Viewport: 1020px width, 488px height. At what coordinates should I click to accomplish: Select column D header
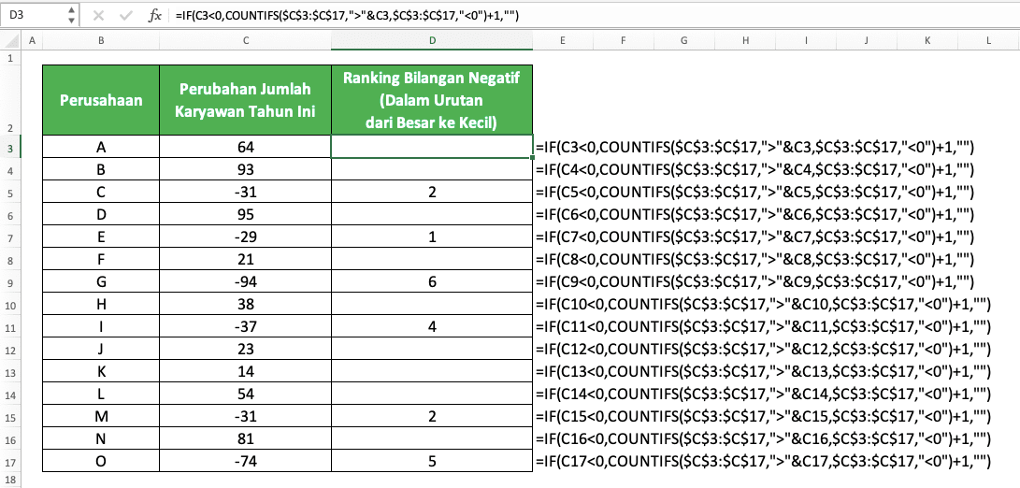coord(432,41)
